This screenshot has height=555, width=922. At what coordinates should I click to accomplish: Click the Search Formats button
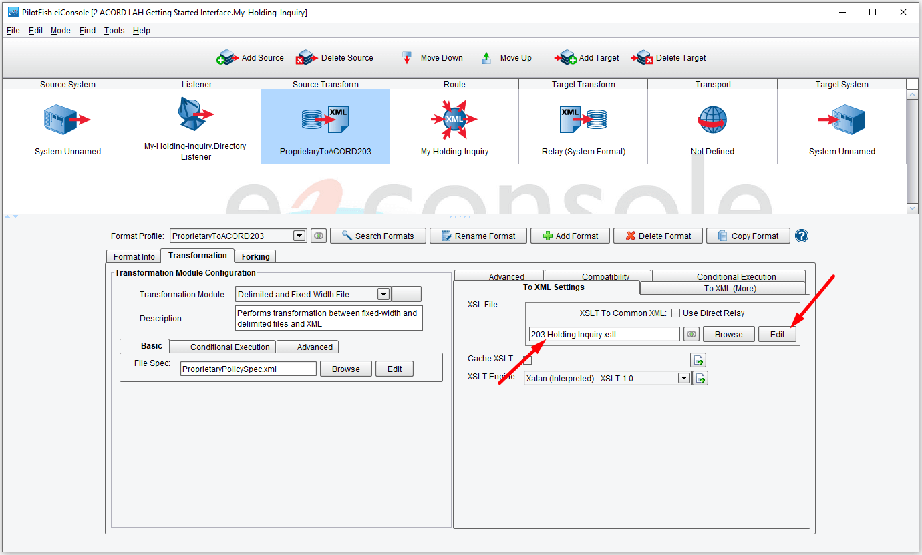377,236
